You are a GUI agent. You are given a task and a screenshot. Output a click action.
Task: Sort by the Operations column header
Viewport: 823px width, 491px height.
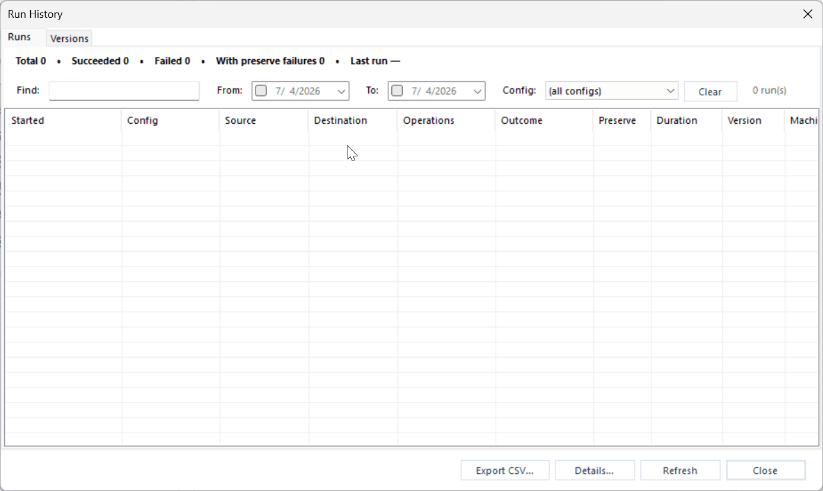446,120
